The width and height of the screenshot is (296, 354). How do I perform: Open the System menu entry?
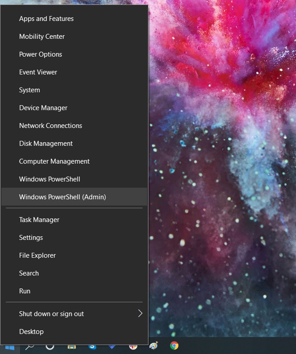point(74,90)
